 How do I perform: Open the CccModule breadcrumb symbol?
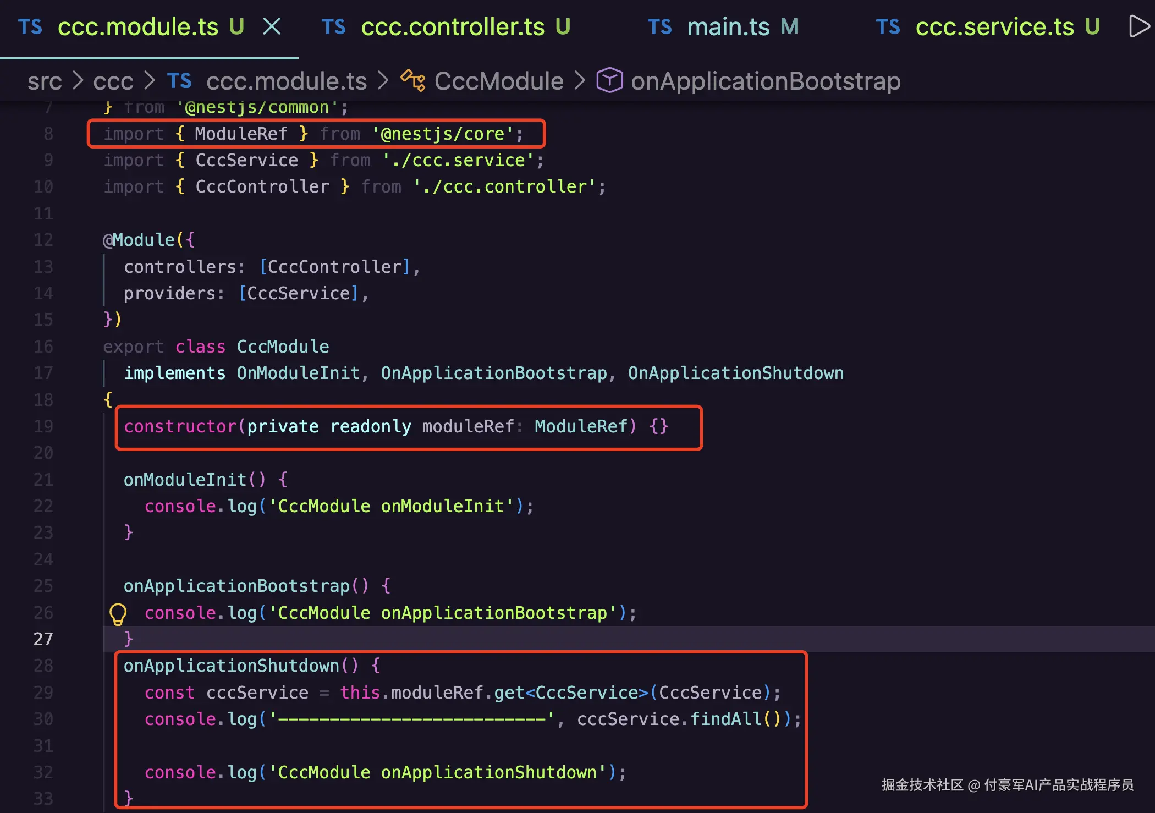click(x=499, y=81)
